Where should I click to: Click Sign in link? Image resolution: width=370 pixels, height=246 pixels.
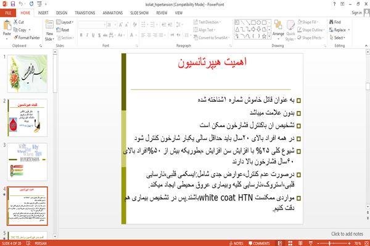(x=356, y=13)
